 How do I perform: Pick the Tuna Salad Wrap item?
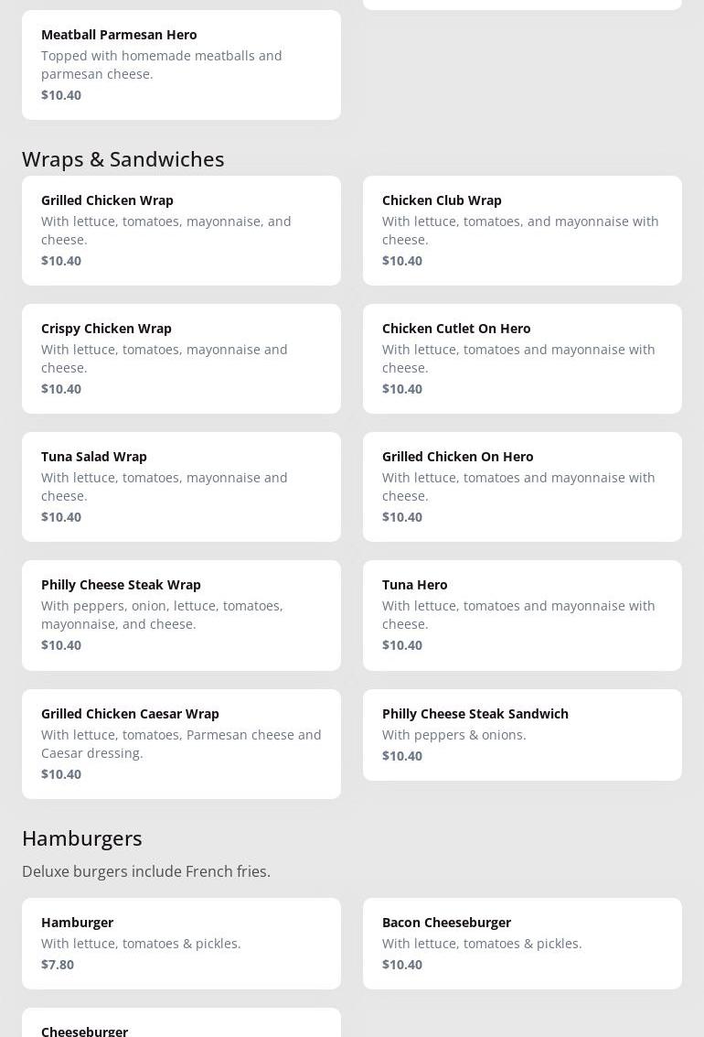(181, 486)
